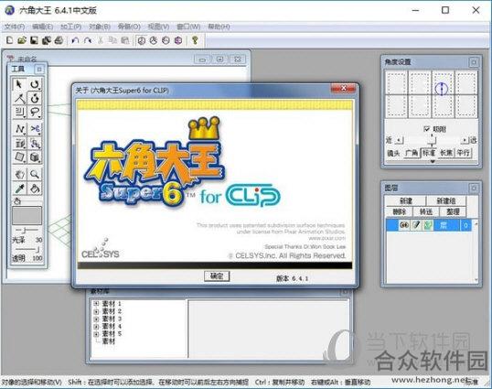Expand the 素材 4 tree node

tap(96, 327)
